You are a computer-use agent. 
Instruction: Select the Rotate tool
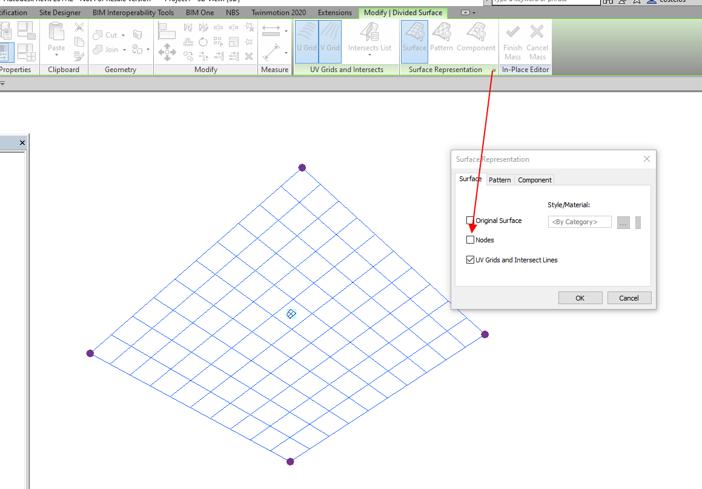[203, 41]
